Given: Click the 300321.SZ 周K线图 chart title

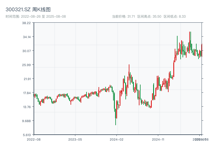Looking at the screenshot, I should pyautogui.click(x=28, y=10).
